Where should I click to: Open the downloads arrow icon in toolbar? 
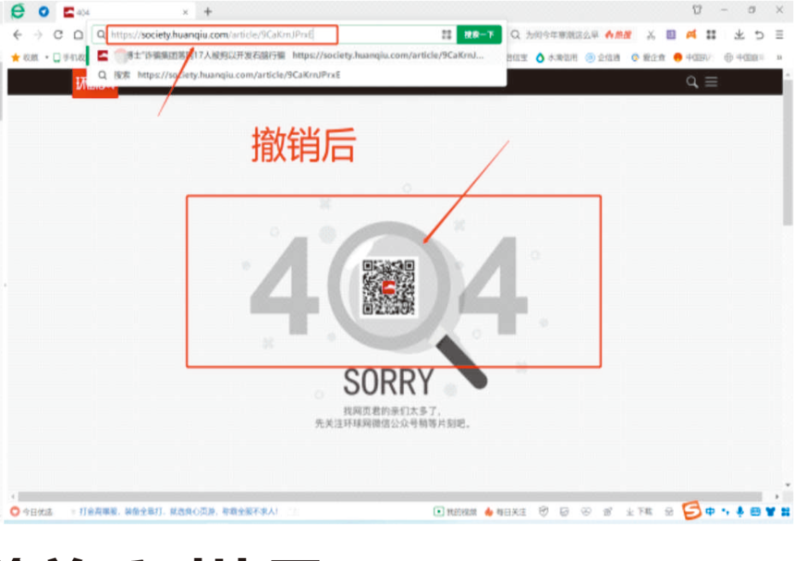(x=739, y=34)
